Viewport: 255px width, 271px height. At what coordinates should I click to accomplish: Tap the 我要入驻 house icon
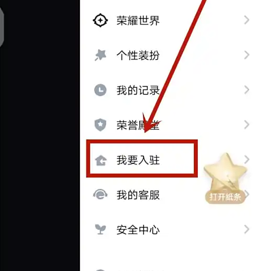click(x=101, y=160)
